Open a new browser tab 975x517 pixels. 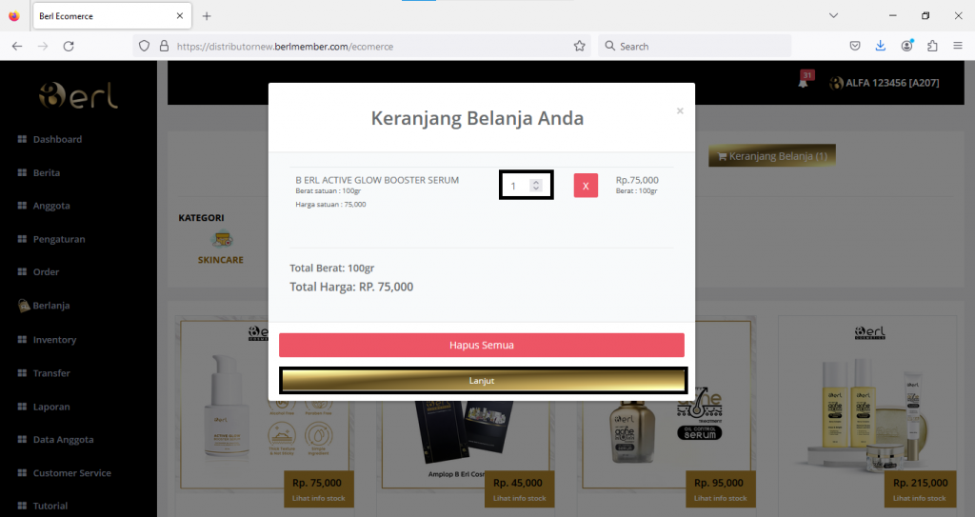coord(207,16)
